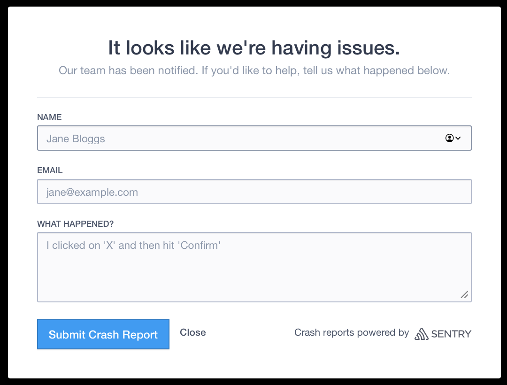Submit the crash report
Viewport: 507px width, 385px height.
point(103,335)
